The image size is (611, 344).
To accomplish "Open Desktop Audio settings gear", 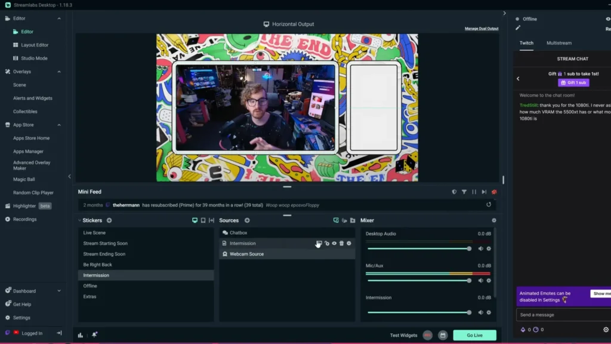I will tap(489, 248).
